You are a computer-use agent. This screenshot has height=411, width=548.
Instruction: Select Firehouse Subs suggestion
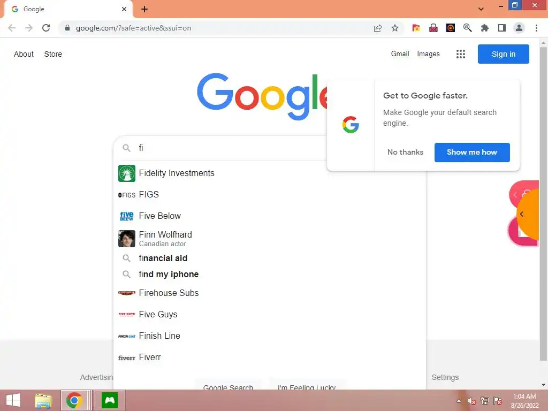270,293
